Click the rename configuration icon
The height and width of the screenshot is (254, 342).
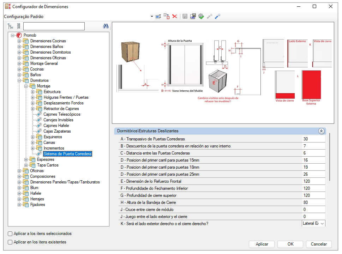click(158, 16)
